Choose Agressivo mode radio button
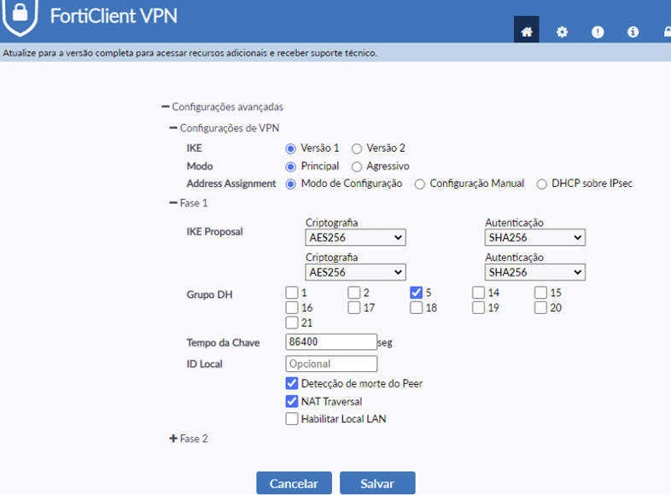This screenshot has width=671, height=495. coord(357,166)
